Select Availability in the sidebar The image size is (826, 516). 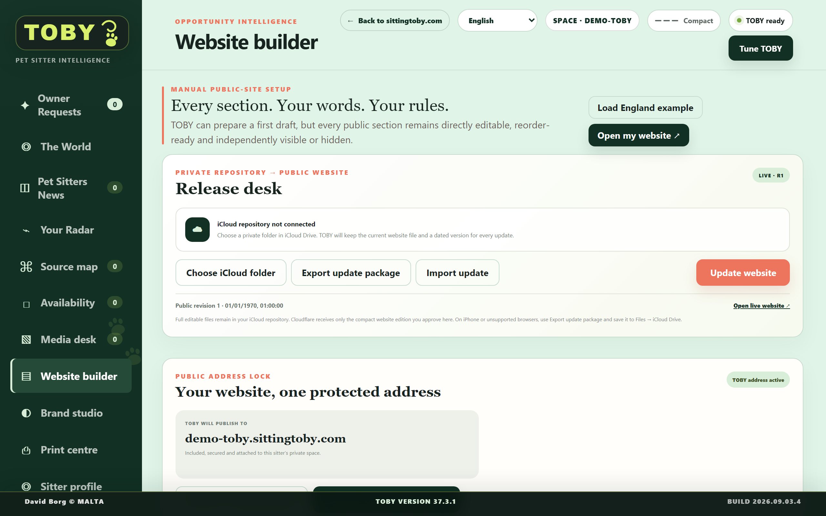click(71, 303)
